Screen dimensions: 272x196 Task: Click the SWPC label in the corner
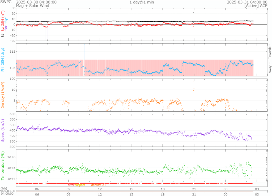(x=6, y=2)
